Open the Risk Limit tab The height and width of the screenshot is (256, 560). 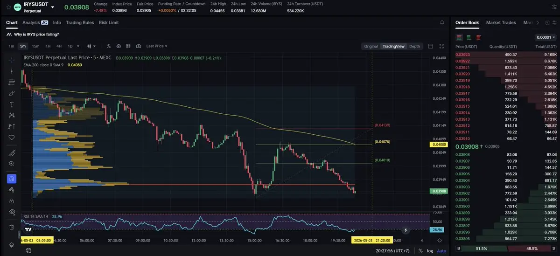[x=109, y=22]
